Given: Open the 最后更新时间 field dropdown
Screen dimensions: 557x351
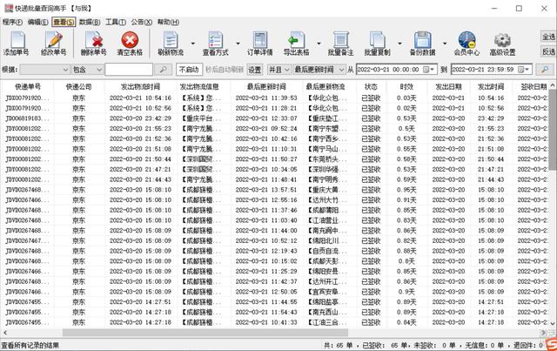Looking at the screenshot, I should [319, 70].
